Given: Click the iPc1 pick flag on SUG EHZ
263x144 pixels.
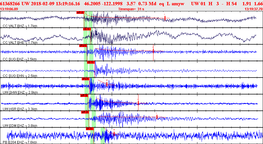Looking at the screenshot, I should tap(83, 46).
